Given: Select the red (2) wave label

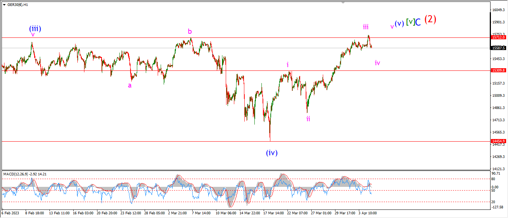Looking at the screenshot, I should click(430, 19).
